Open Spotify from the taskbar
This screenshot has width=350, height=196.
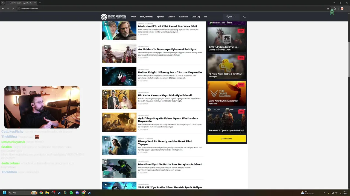(x=71, y=193)
